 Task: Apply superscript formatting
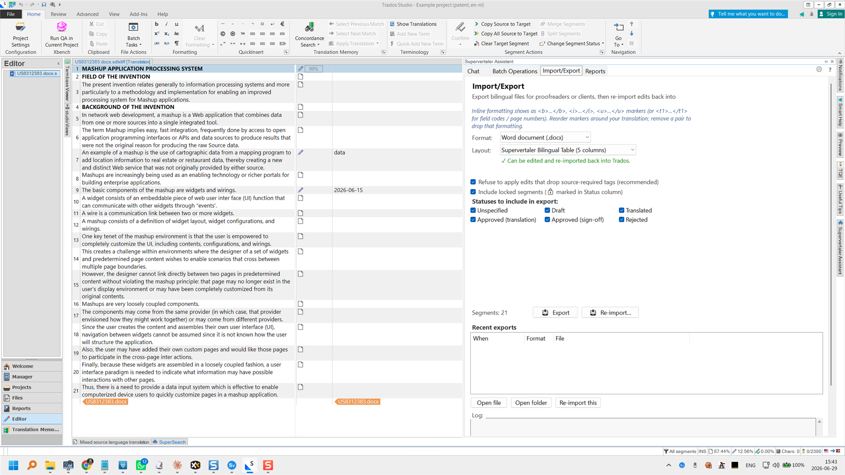pos(156,34)
